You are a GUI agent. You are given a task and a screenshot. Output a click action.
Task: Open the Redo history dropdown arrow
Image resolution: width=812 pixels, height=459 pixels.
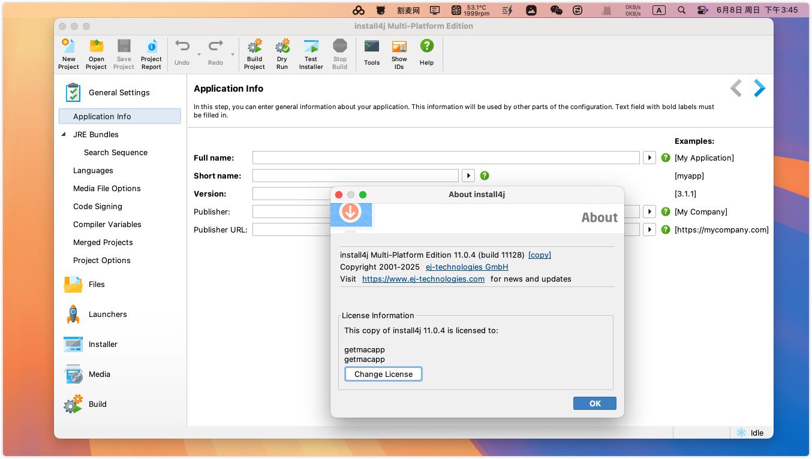[232, 55]
